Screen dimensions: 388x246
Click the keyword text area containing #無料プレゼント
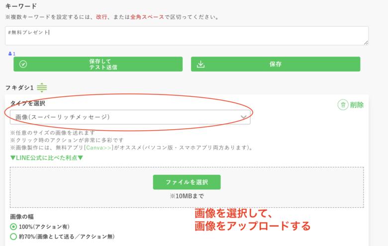click(x=187, y=36)
